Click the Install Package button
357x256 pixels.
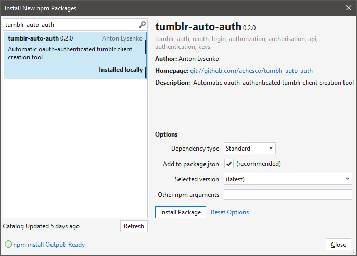coord(180,212)
